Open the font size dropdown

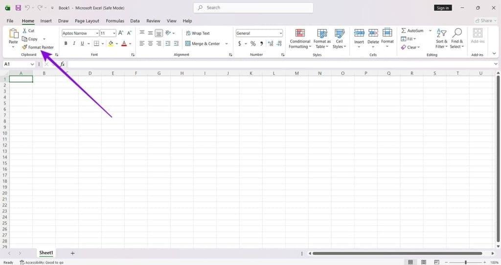coord(114,33)
